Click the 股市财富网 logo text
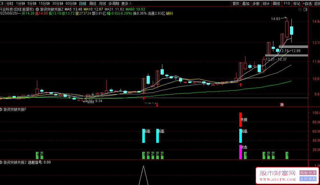 tap(277, 173)
